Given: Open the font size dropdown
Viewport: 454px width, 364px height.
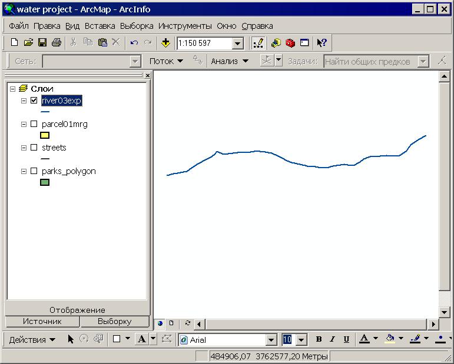Looking at the screenshot, I should [x=301, y=340].
